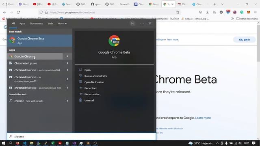Expand chromedriver_102 result arrow
Viewport: 260px width, 146px height.
pos(67,88)
